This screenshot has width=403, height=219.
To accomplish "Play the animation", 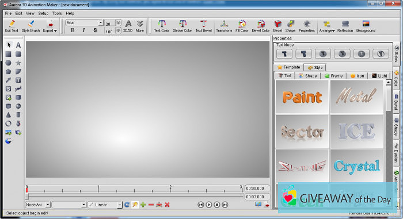I will [x=209, y=205].
